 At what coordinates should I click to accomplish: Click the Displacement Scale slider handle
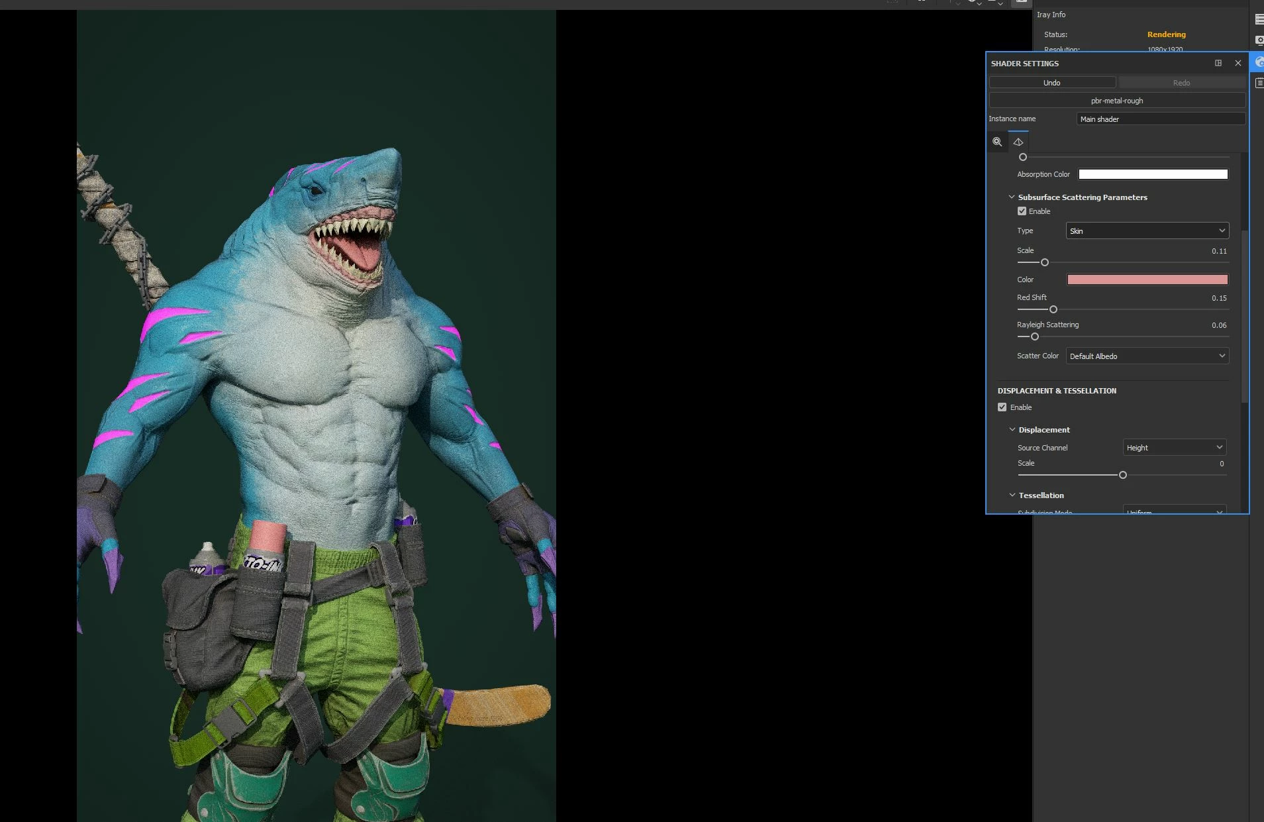[1123, 475]
